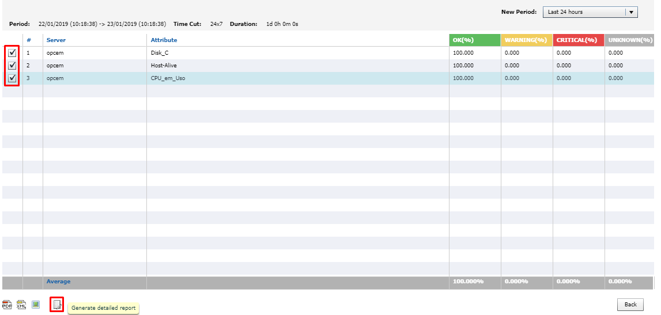Click the red CRITICAL(%) column header
Viewport: 661px width, 315px height.
[576, 40]
